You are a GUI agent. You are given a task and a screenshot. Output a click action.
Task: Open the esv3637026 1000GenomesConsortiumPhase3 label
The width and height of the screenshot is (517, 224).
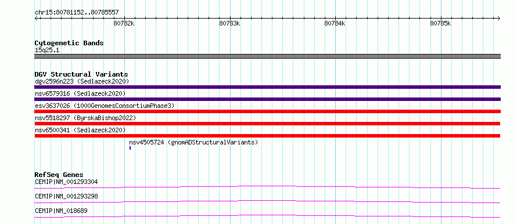point(105,106)
